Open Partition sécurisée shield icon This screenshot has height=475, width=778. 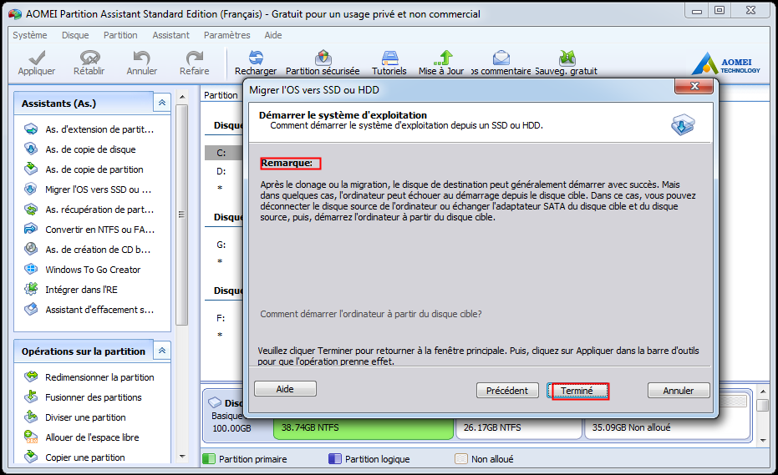(323, 58)
